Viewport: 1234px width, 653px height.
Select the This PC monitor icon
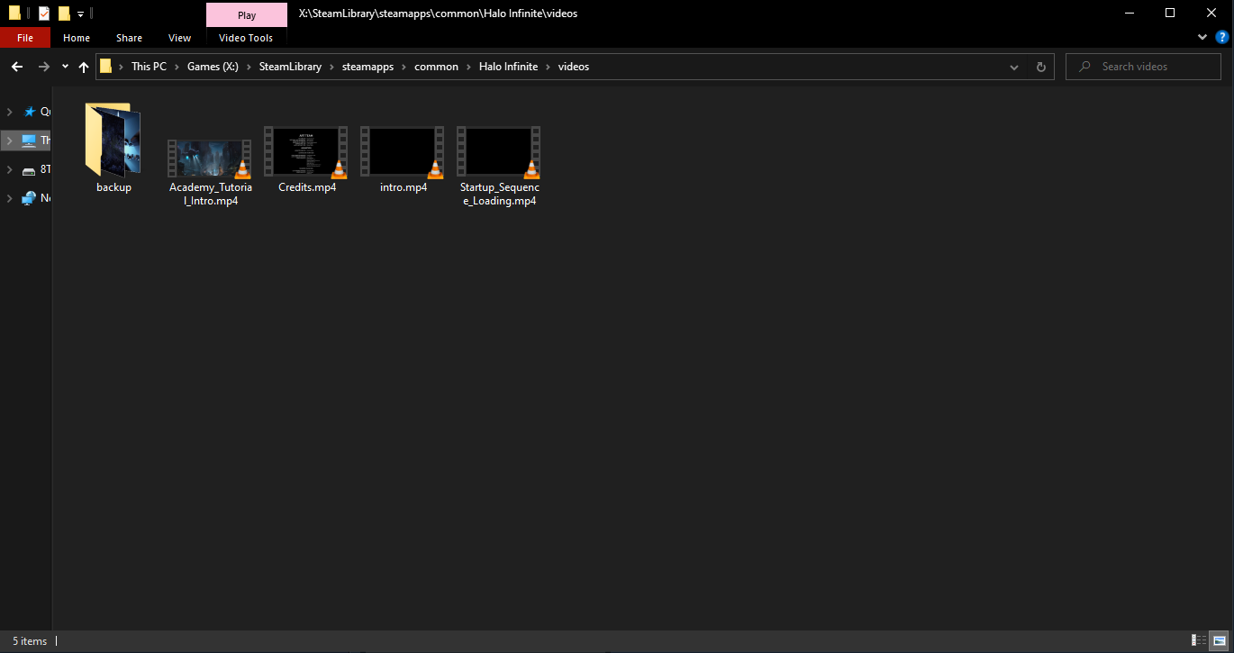coord(29,141)
